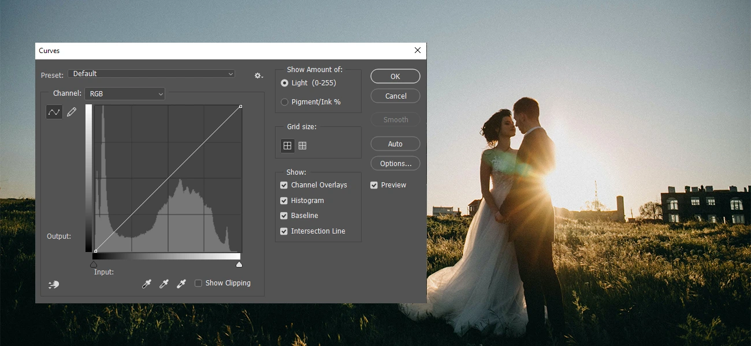Switch to the large detailed grid size
This screenshot has height=346, width=751.
[302, 146]
